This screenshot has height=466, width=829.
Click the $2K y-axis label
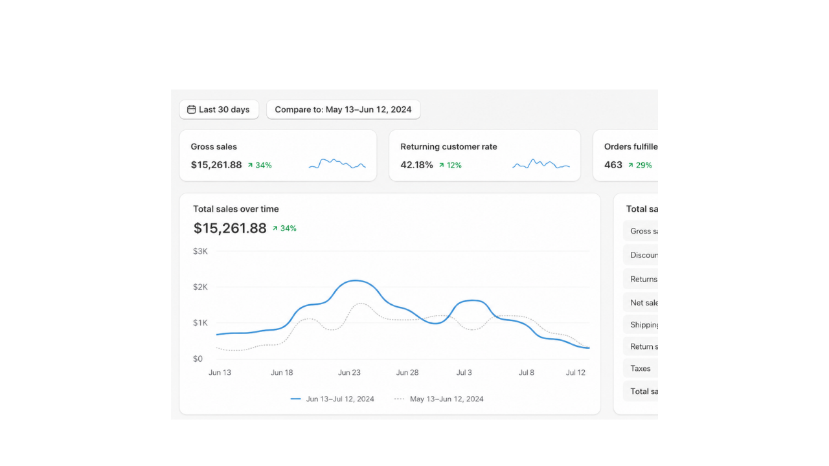click(200, 287)
